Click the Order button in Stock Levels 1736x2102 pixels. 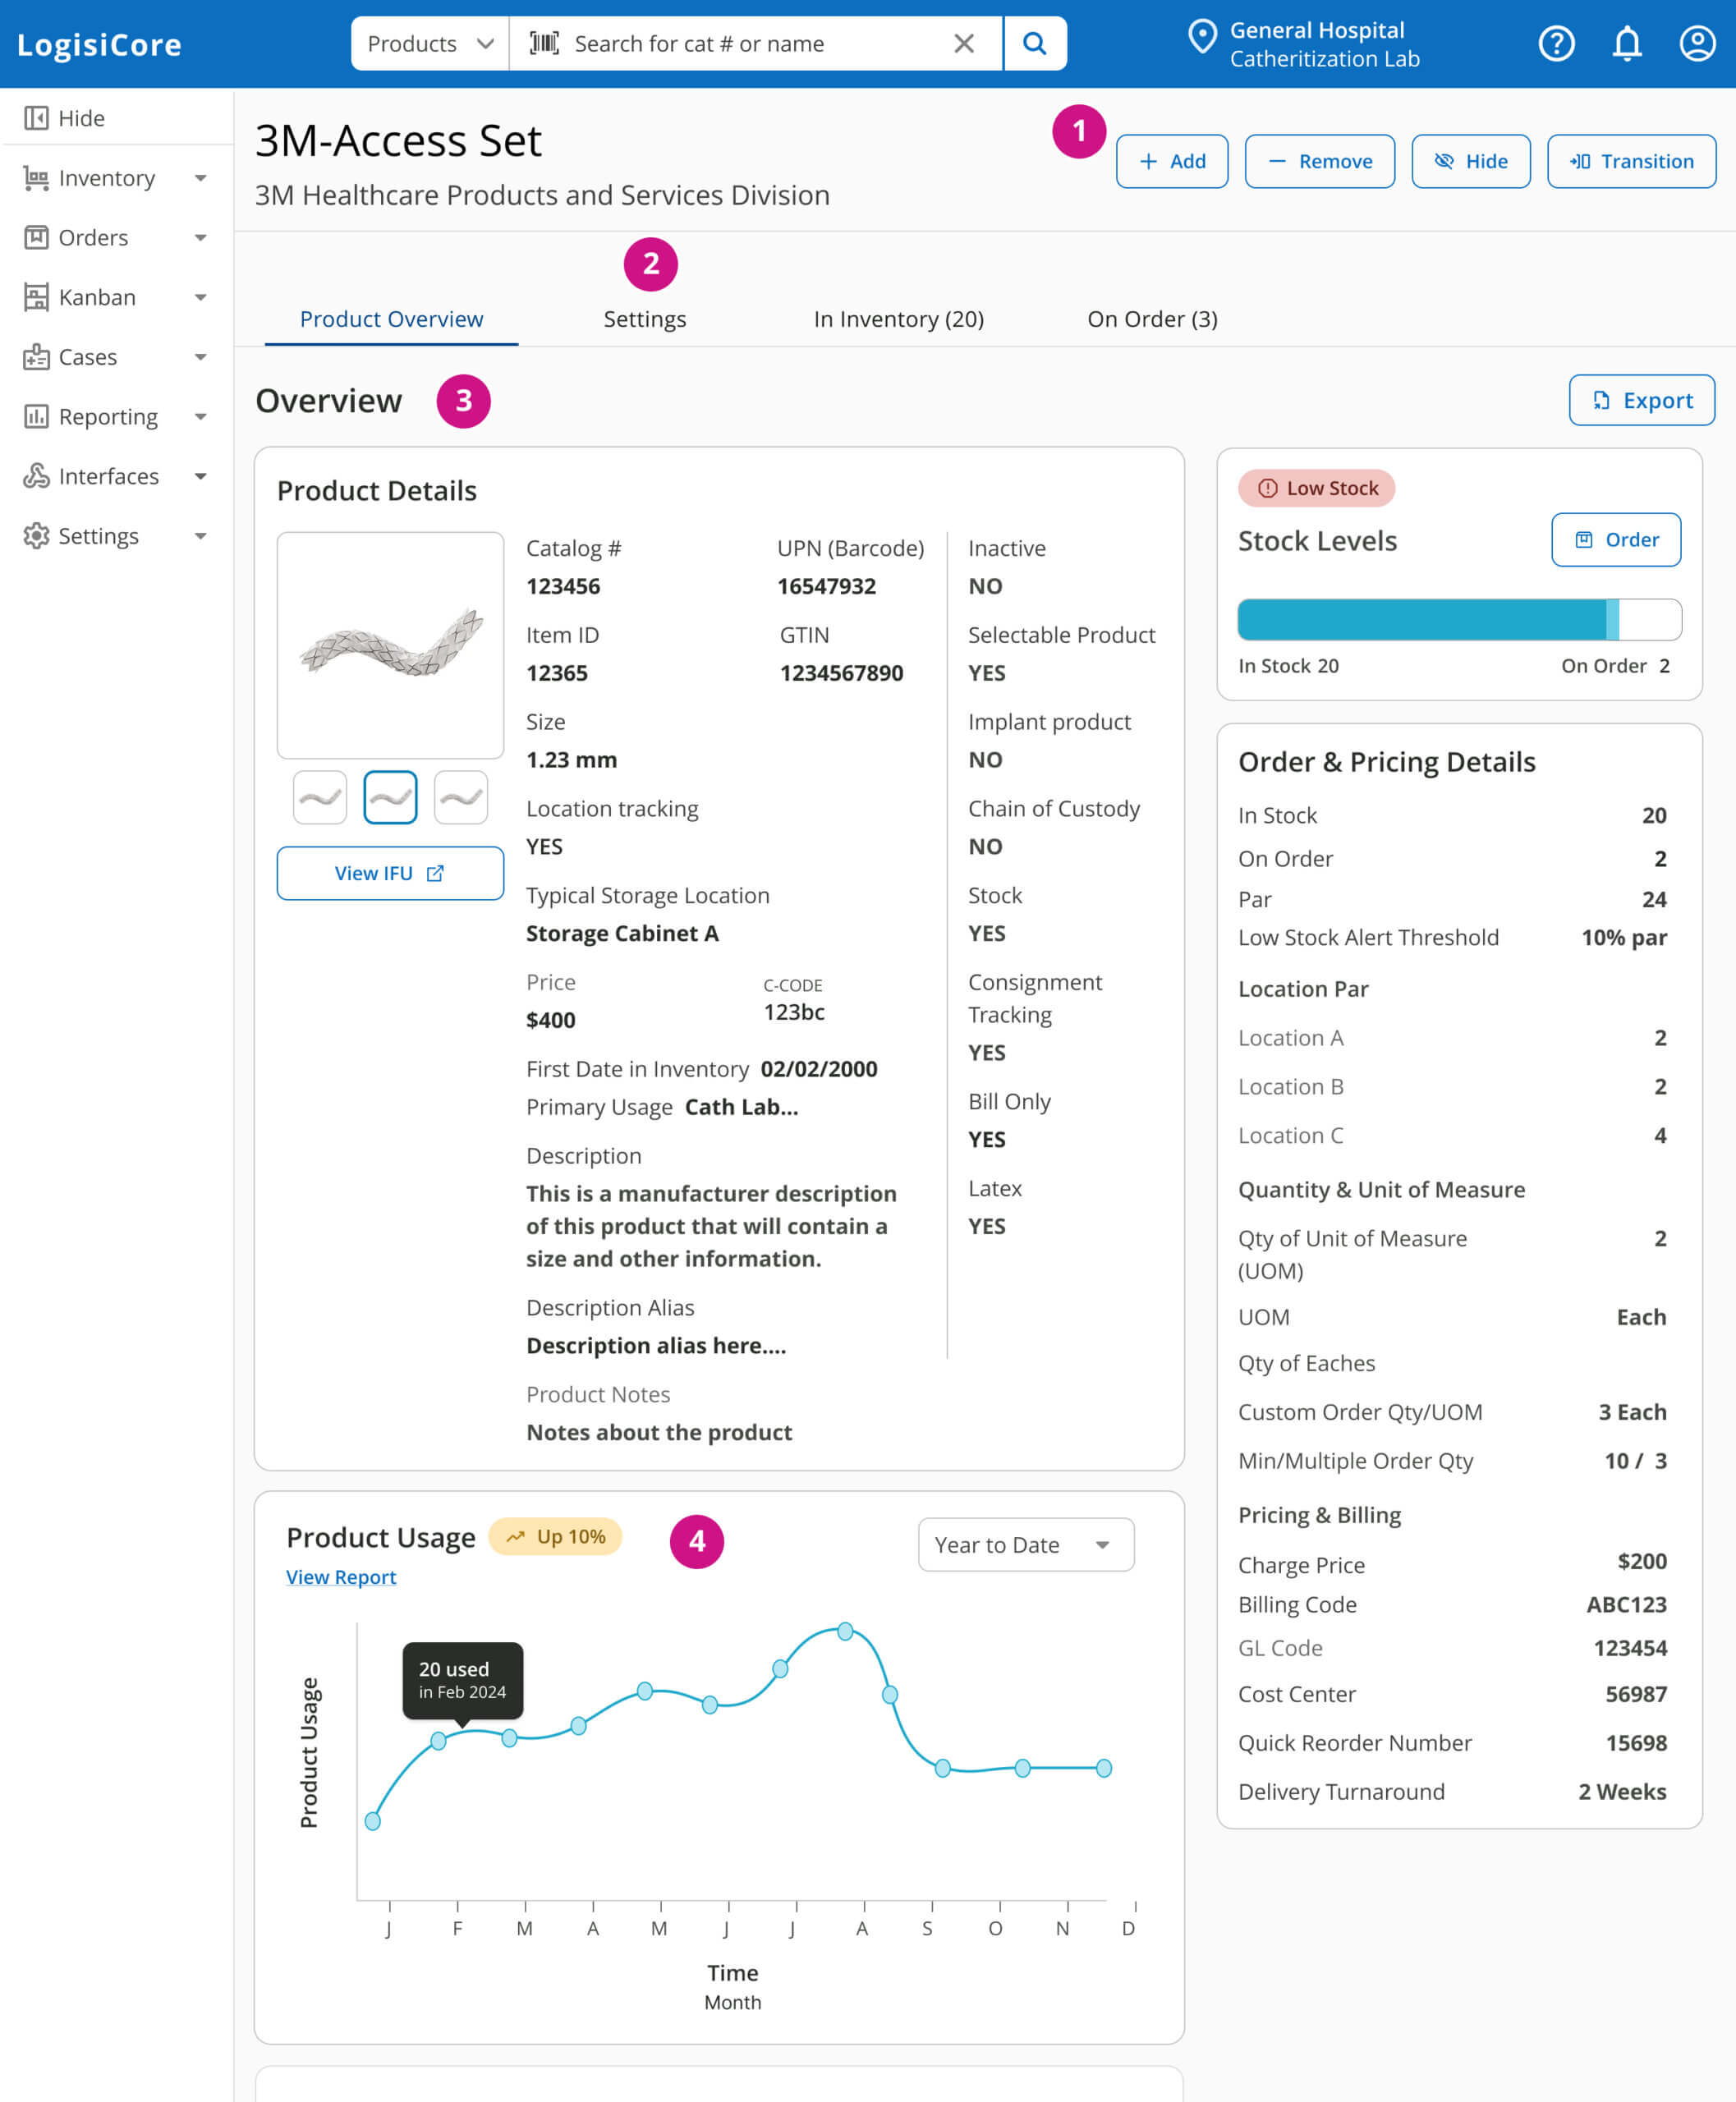1615,539
